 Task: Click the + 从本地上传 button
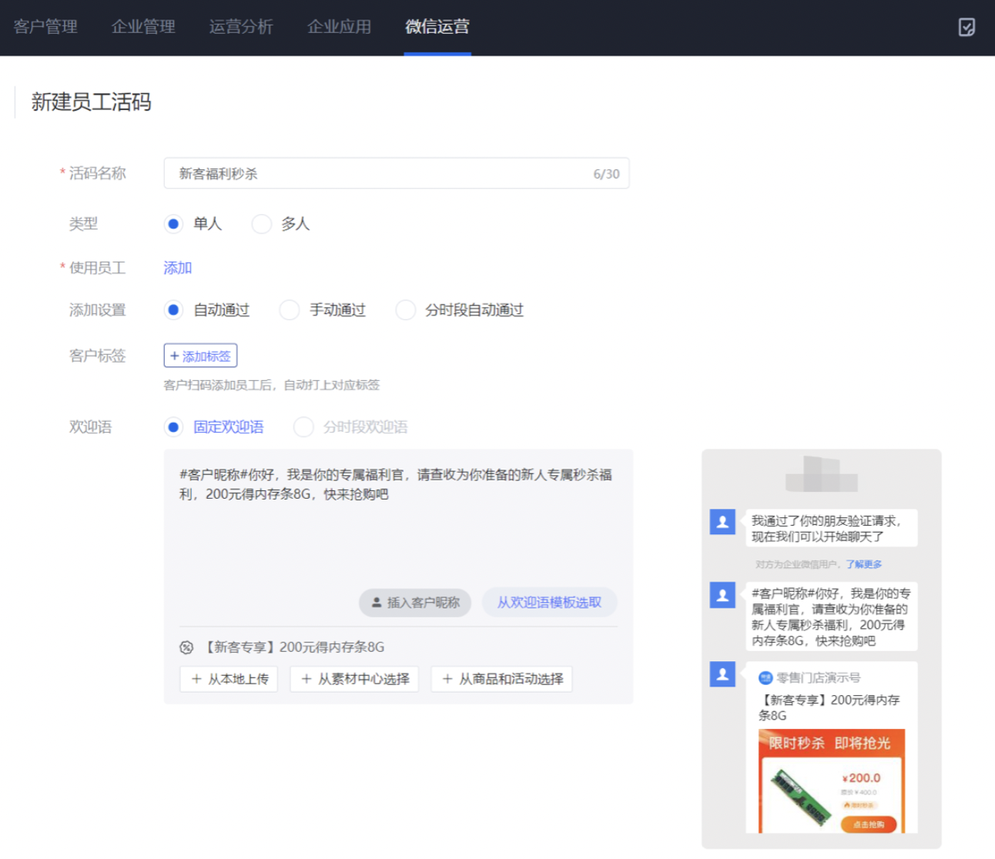(229, 679)
